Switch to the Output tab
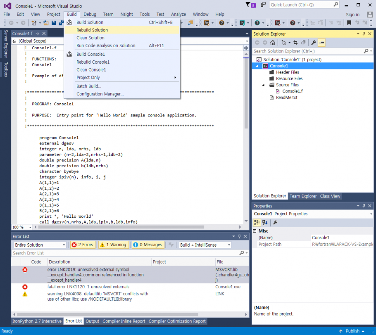The image size is (376, 335). coord(92,321)
